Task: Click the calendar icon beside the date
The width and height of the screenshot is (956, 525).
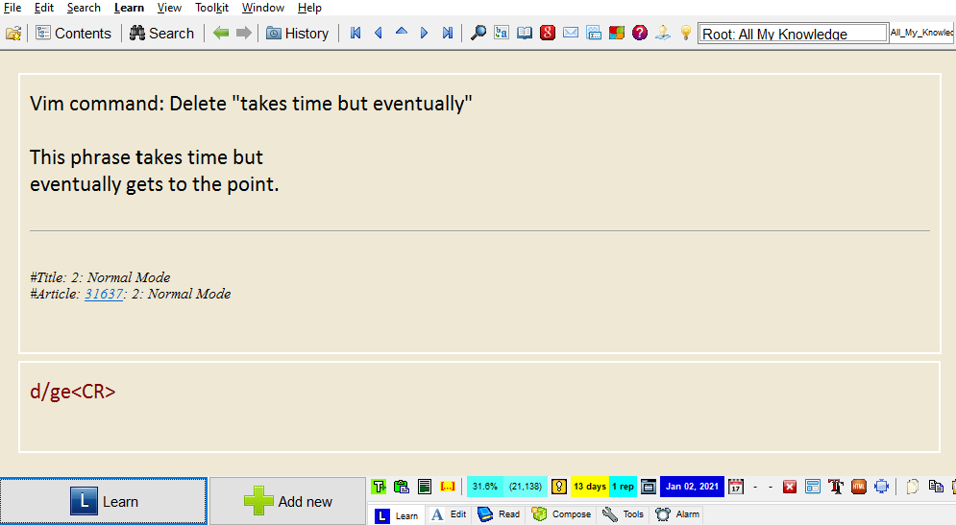Action: click(x=736, y=487)
